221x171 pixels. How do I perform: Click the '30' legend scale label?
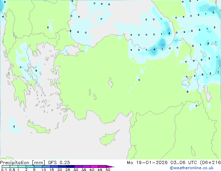76,170
